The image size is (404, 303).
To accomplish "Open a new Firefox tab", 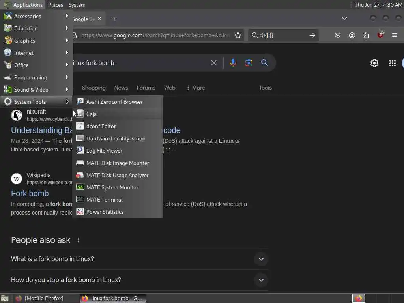I will click(114, 19).
